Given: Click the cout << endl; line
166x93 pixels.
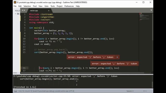Looking at the screenshot, I should (x=42, y=44).
